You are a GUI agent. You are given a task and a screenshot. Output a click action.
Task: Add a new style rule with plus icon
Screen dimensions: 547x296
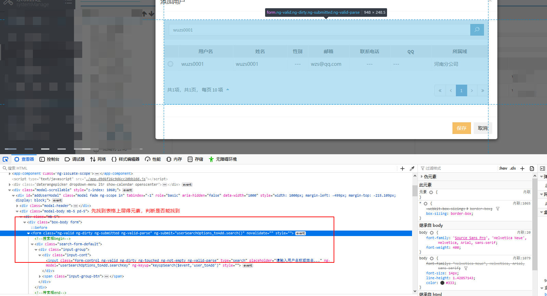click(x=522, y=169)
